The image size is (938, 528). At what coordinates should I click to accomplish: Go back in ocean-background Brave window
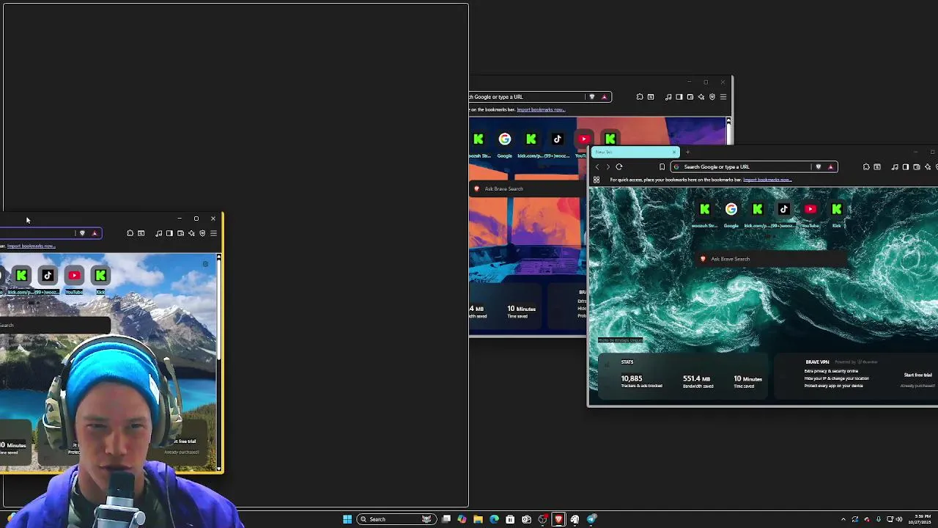(x=597, y=166)
